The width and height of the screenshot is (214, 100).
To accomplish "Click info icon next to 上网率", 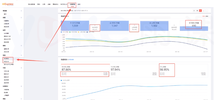I will pyautogui.click(x=136, y=27).
